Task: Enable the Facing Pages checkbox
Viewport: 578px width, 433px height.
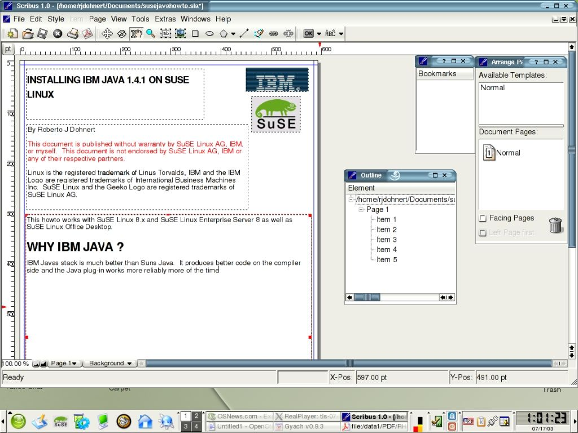Action: tap(483, 218)
